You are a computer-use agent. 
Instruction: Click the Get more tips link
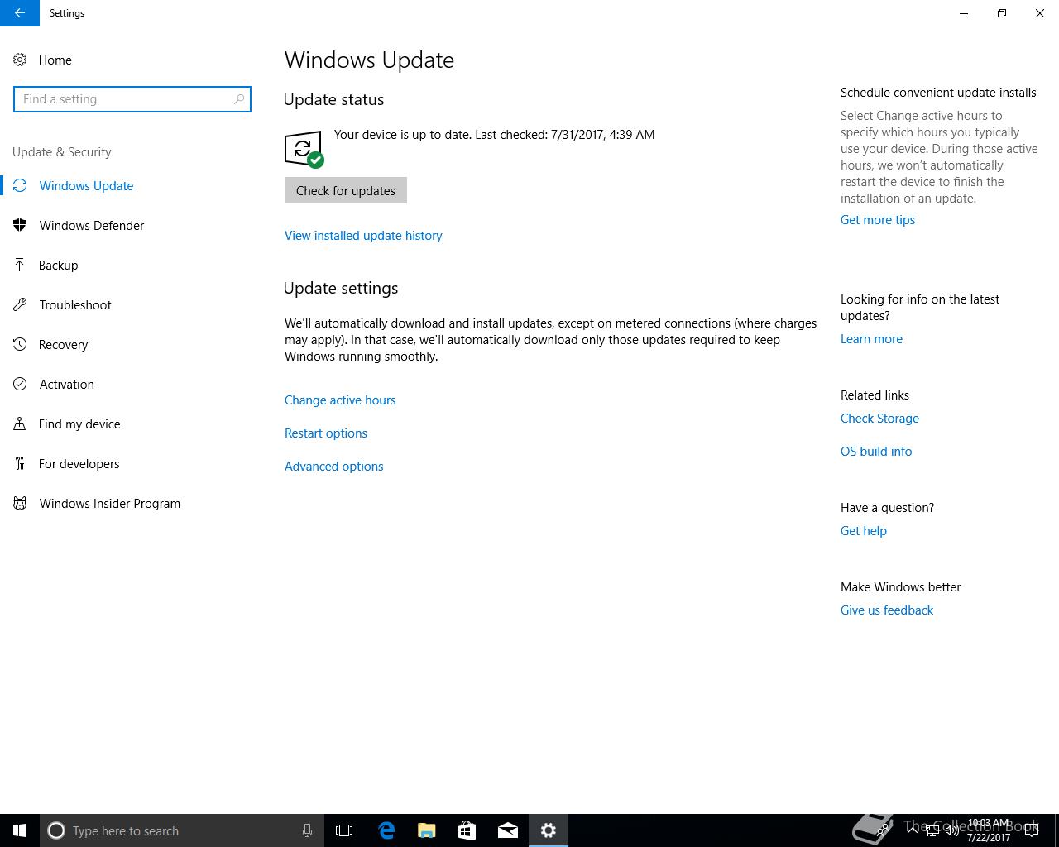[x=878, y=220]
